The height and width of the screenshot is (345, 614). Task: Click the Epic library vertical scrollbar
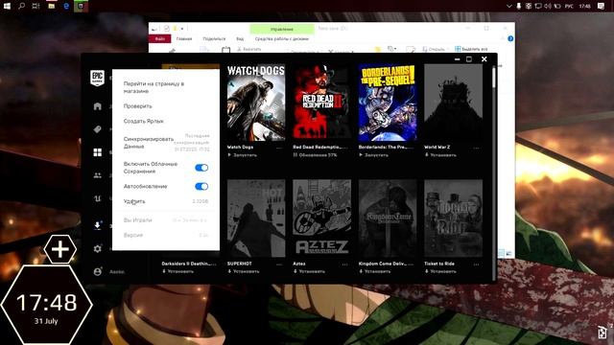pos(494,79)
